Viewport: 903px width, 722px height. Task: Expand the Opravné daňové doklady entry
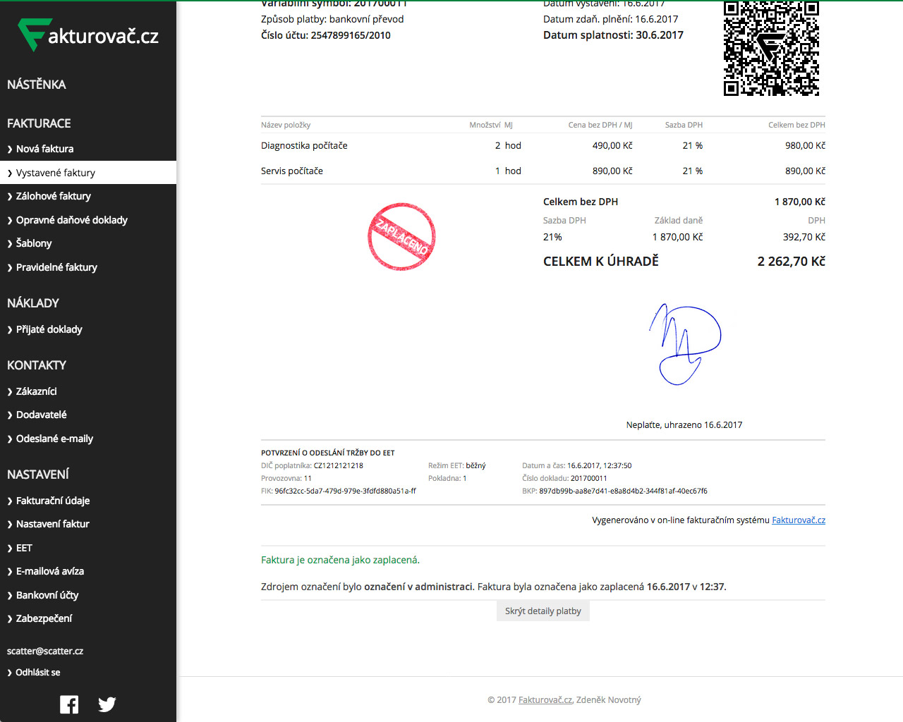[72, 220]
